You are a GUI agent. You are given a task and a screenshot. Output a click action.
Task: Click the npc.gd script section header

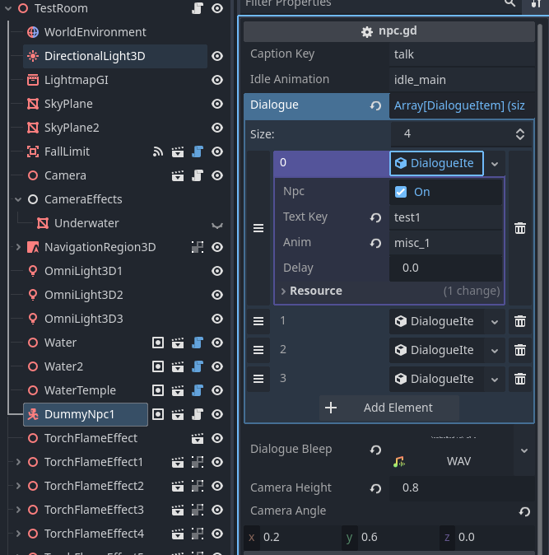pyautogui.click(x=389, y=31)
